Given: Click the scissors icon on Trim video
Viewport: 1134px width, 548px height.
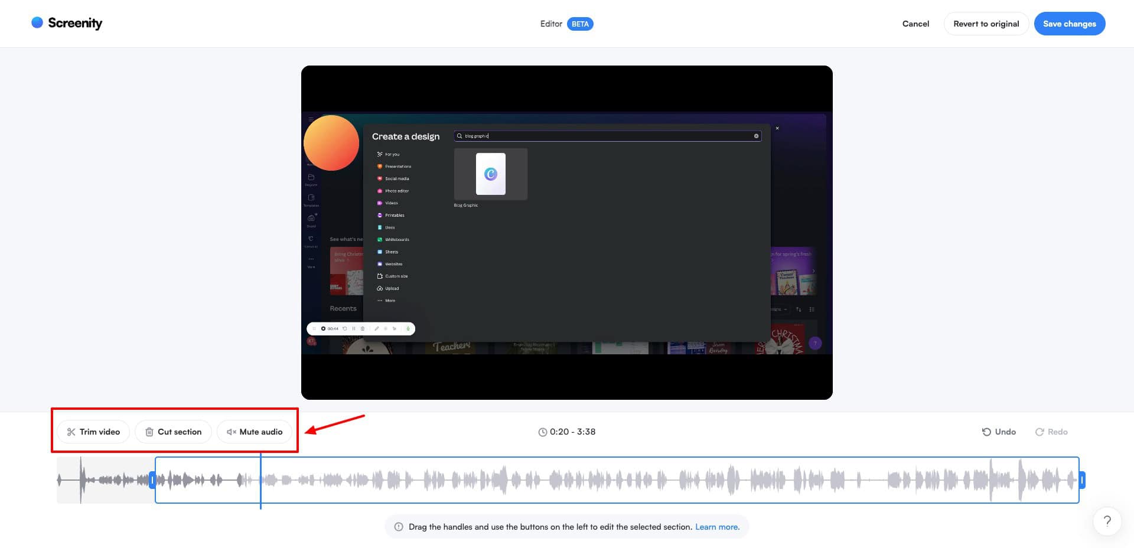Looking at the screenshot, I should click(x=71, y=432).
